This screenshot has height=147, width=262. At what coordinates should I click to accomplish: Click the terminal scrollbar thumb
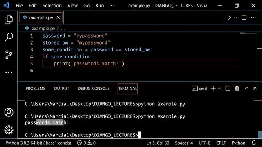[x=260, y=135]
